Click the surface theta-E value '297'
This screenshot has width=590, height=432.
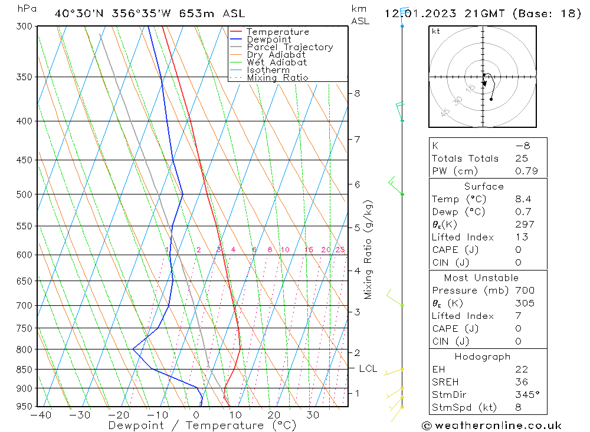(x=525, y=225)
